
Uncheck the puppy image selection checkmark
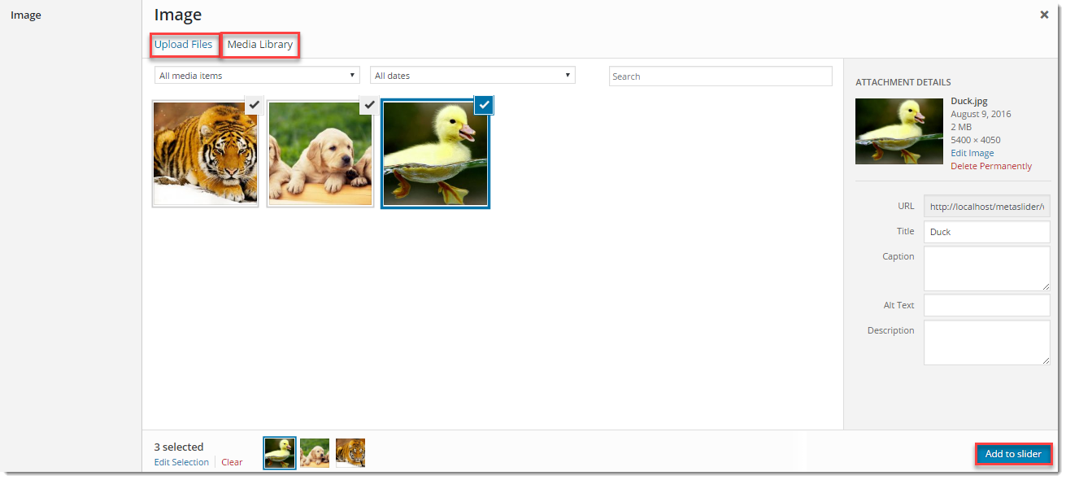[x=368, y=105]
